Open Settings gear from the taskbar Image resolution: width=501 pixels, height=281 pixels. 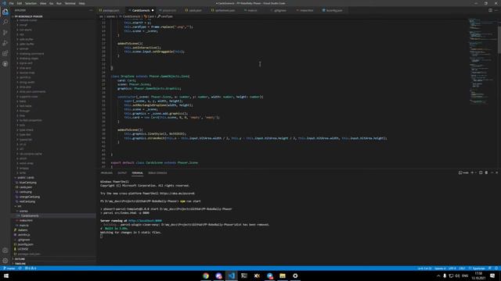click(295, 276)
